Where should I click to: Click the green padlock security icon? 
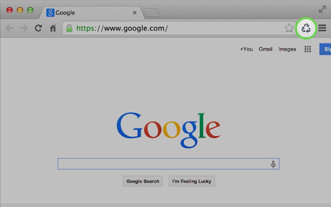(69, 28)
